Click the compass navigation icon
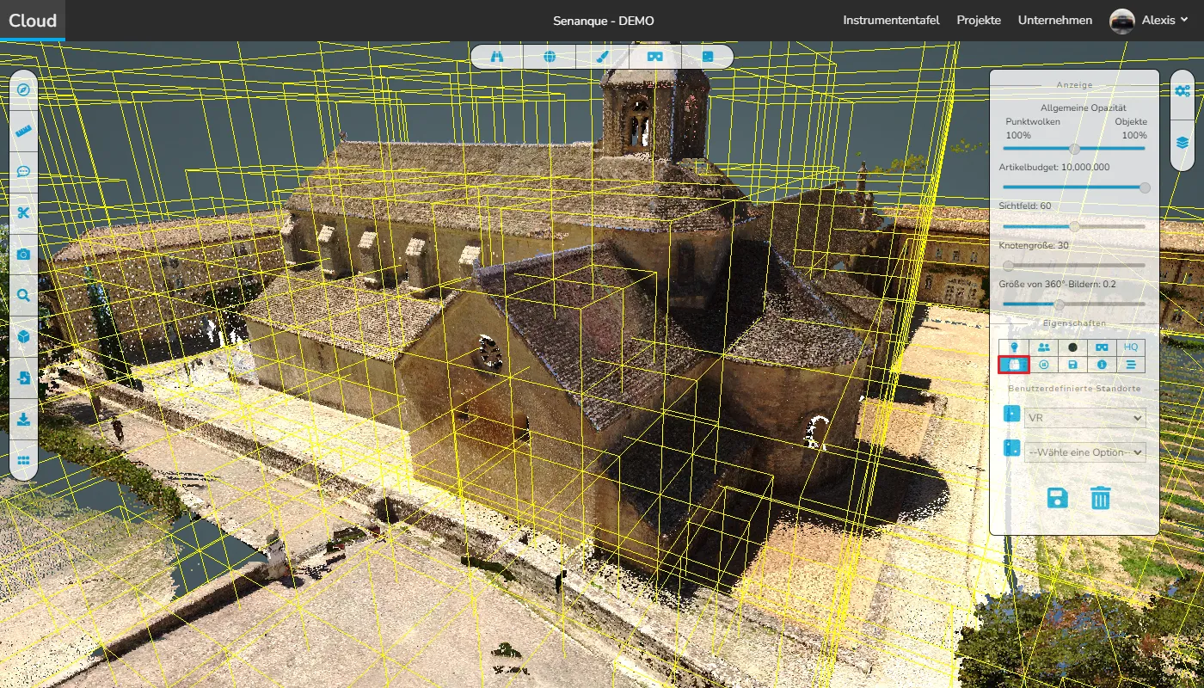This screenshot has width=1204, height=688. 23,90
